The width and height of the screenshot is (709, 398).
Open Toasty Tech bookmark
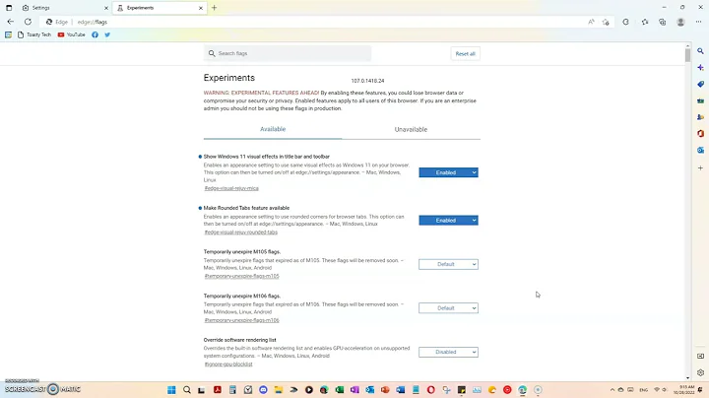(x=34, y=34)
